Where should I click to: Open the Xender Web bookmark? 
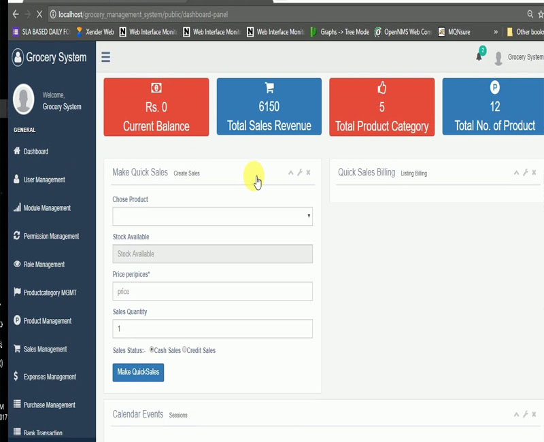[x=95, y=32]
